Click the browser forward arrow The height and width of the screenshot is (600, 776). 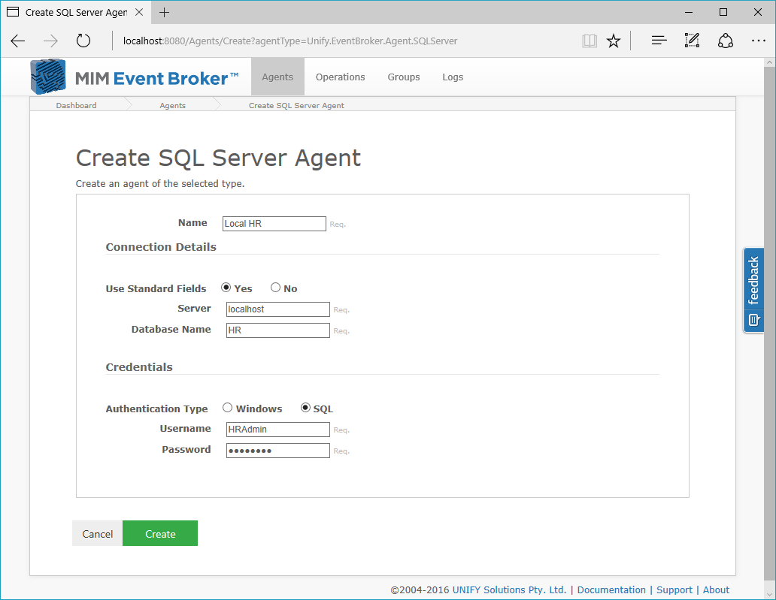pos(50,41)
